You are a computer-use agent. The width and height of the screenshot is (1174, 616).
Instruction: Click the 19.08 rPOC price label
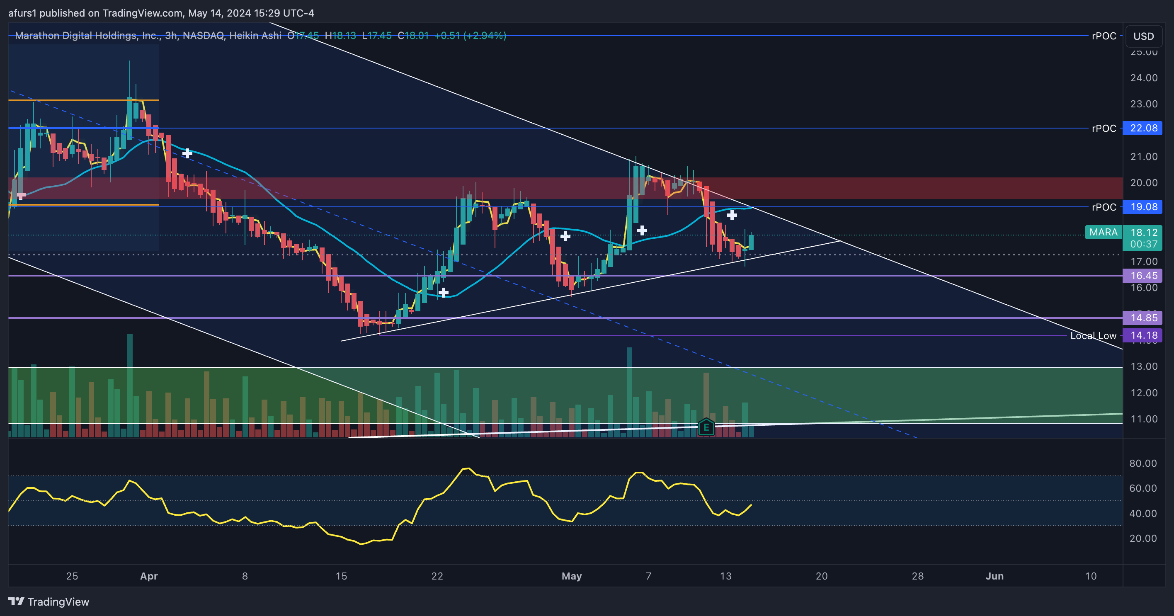(1143, 207)
